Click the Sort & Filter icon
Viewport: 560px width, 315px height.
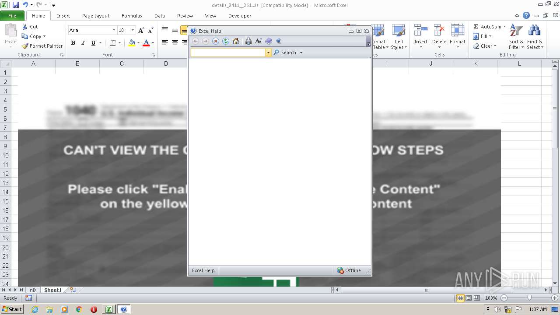point(516,31)
